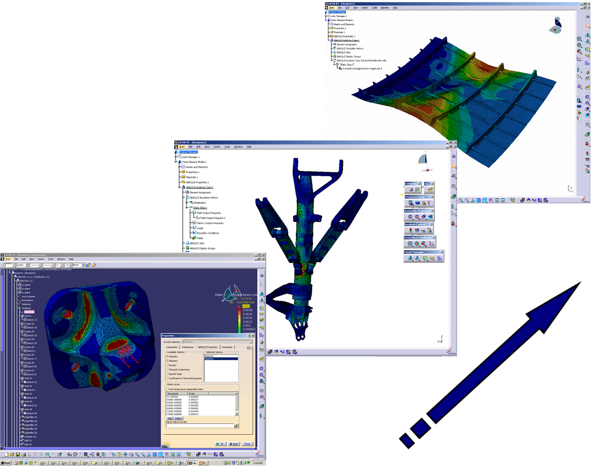Click the paintbrush icon in Analysis2 top toolbar

(88, 265)
